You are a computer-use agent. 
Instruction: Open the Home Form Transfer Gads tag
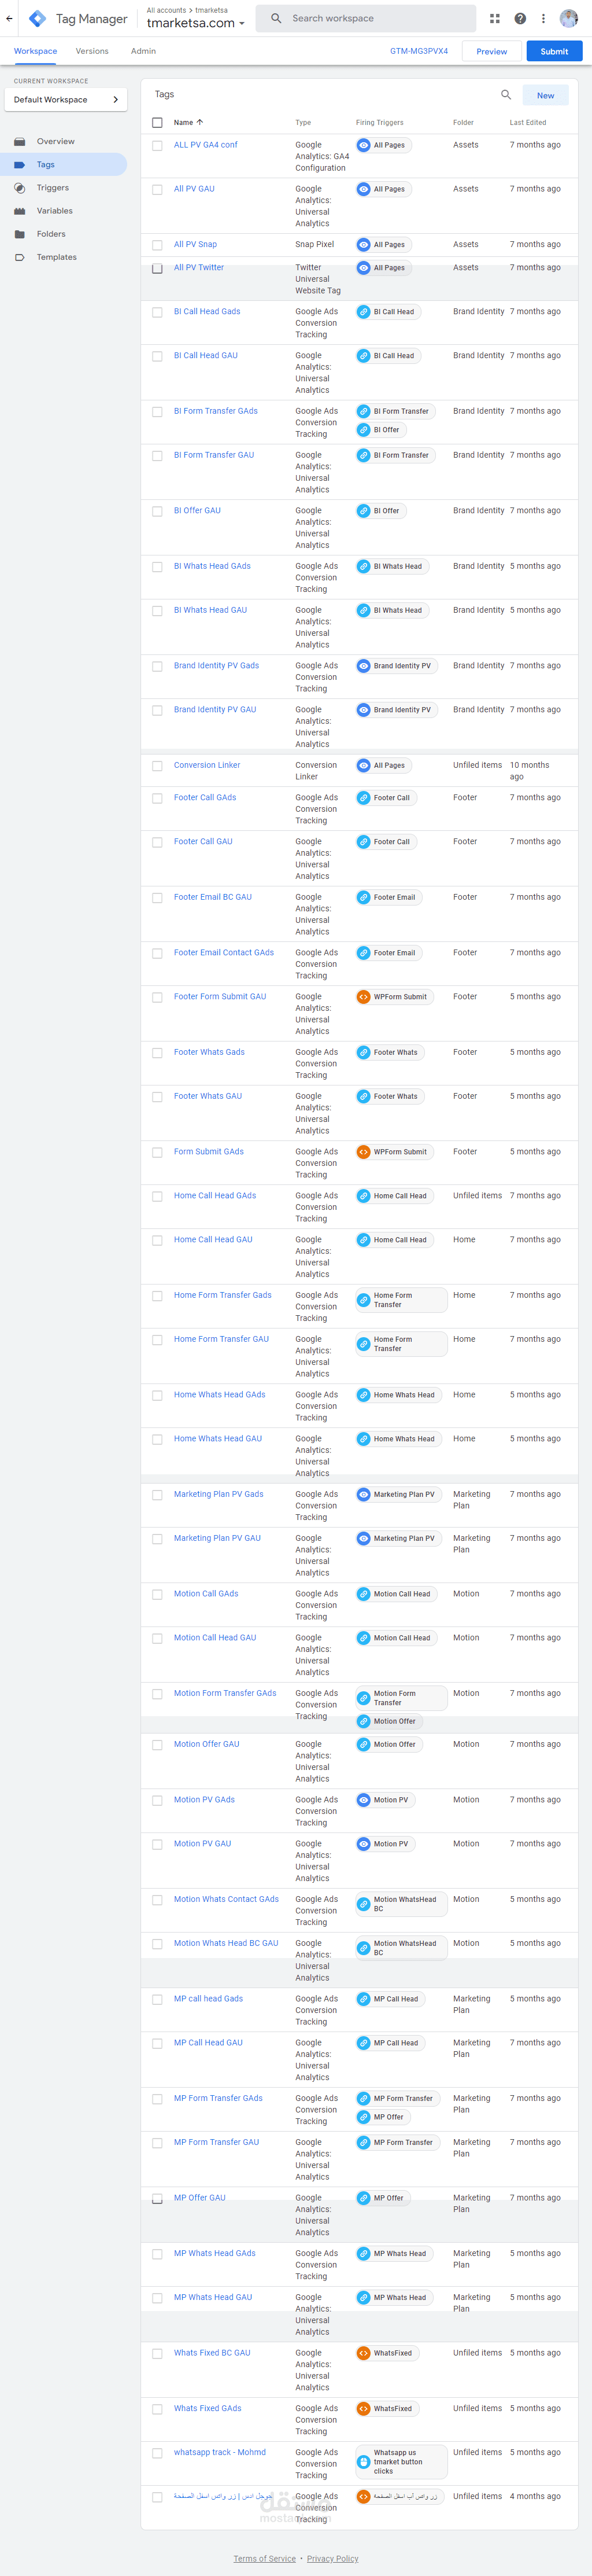223,1295
